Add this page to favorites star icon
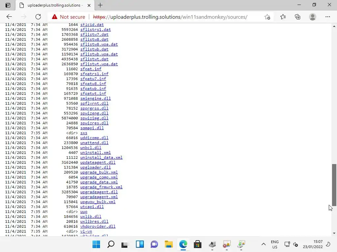 (267, 17)
